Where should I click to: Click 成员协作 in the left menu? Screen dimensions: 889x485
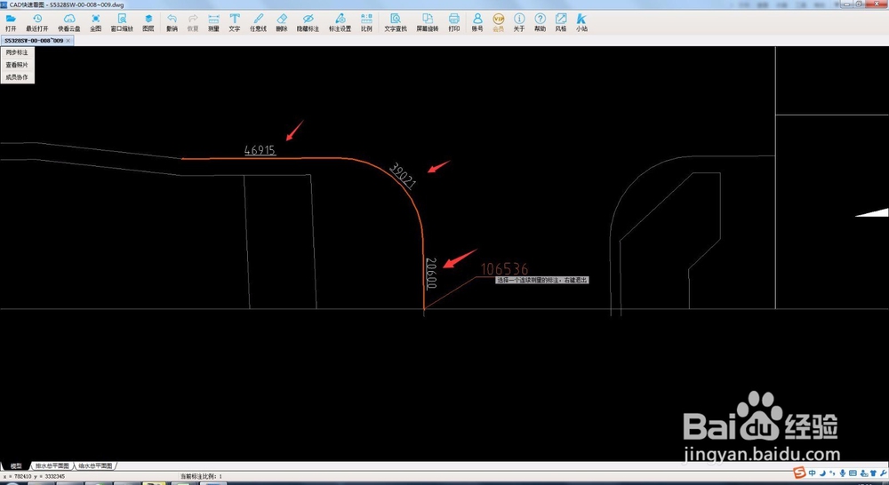(x=17, y=77)
